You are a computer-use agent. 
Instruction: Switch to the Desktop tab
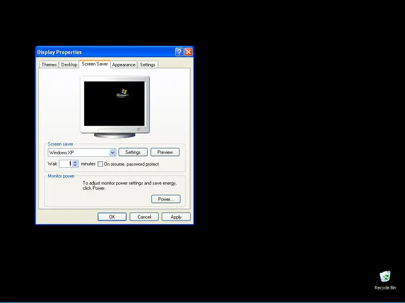[x=69, y=64]
